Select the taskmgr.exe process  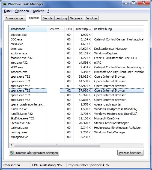pyautogui.click(x=76, y=132)
